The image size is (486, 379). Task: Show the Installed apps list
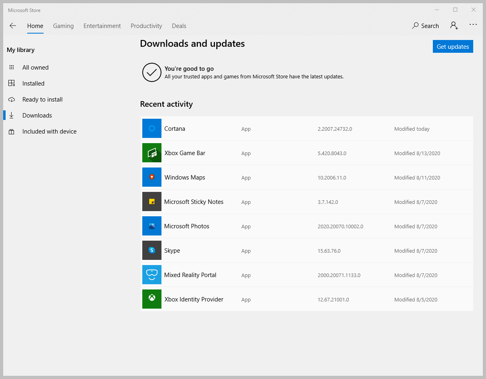33,84
